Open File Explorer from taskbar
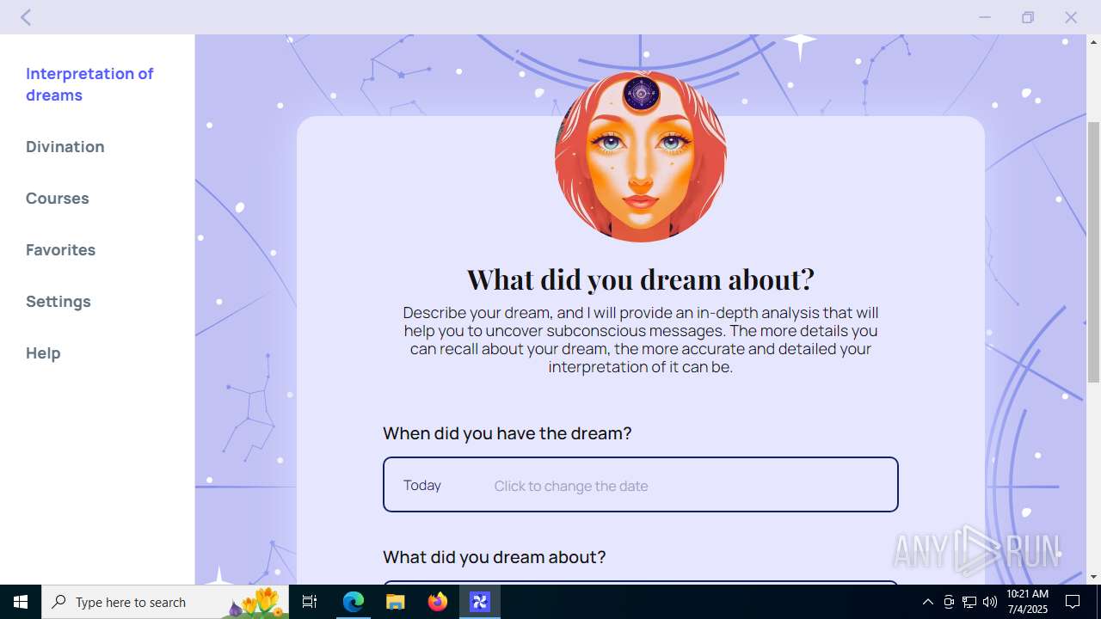Image resolution: width=1101 pixels, height=619 pixels. pyautogui.click(x=396, y=602)
